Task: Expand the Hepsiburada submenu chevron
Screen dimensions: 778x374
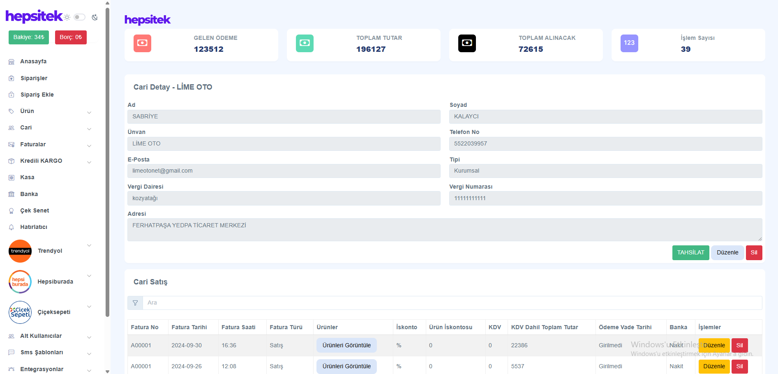Action: pos(89,276)
